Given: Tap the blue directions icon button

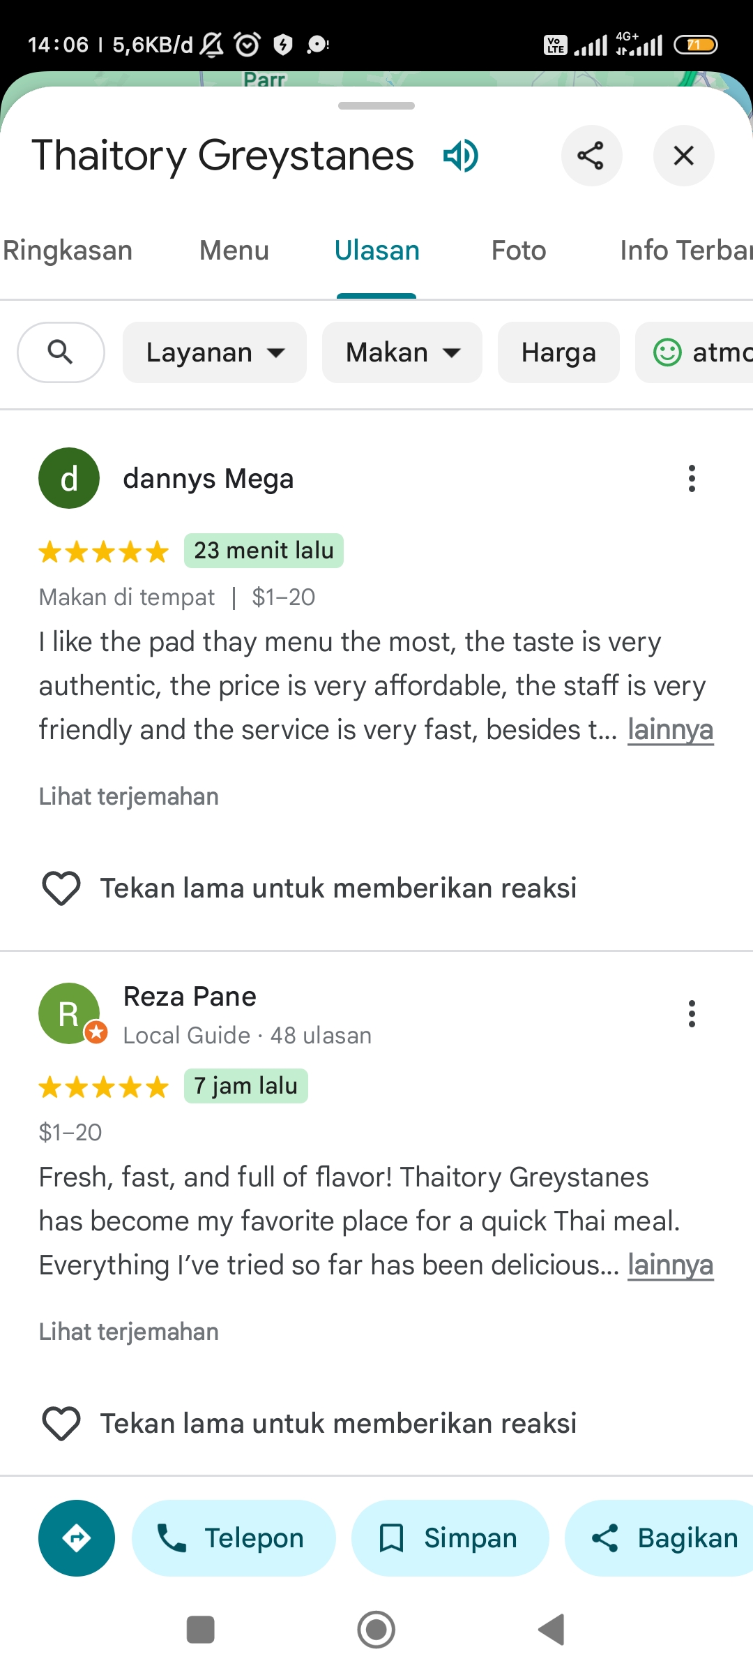Looking at the screenshot, I should (x=77, y=1538).
